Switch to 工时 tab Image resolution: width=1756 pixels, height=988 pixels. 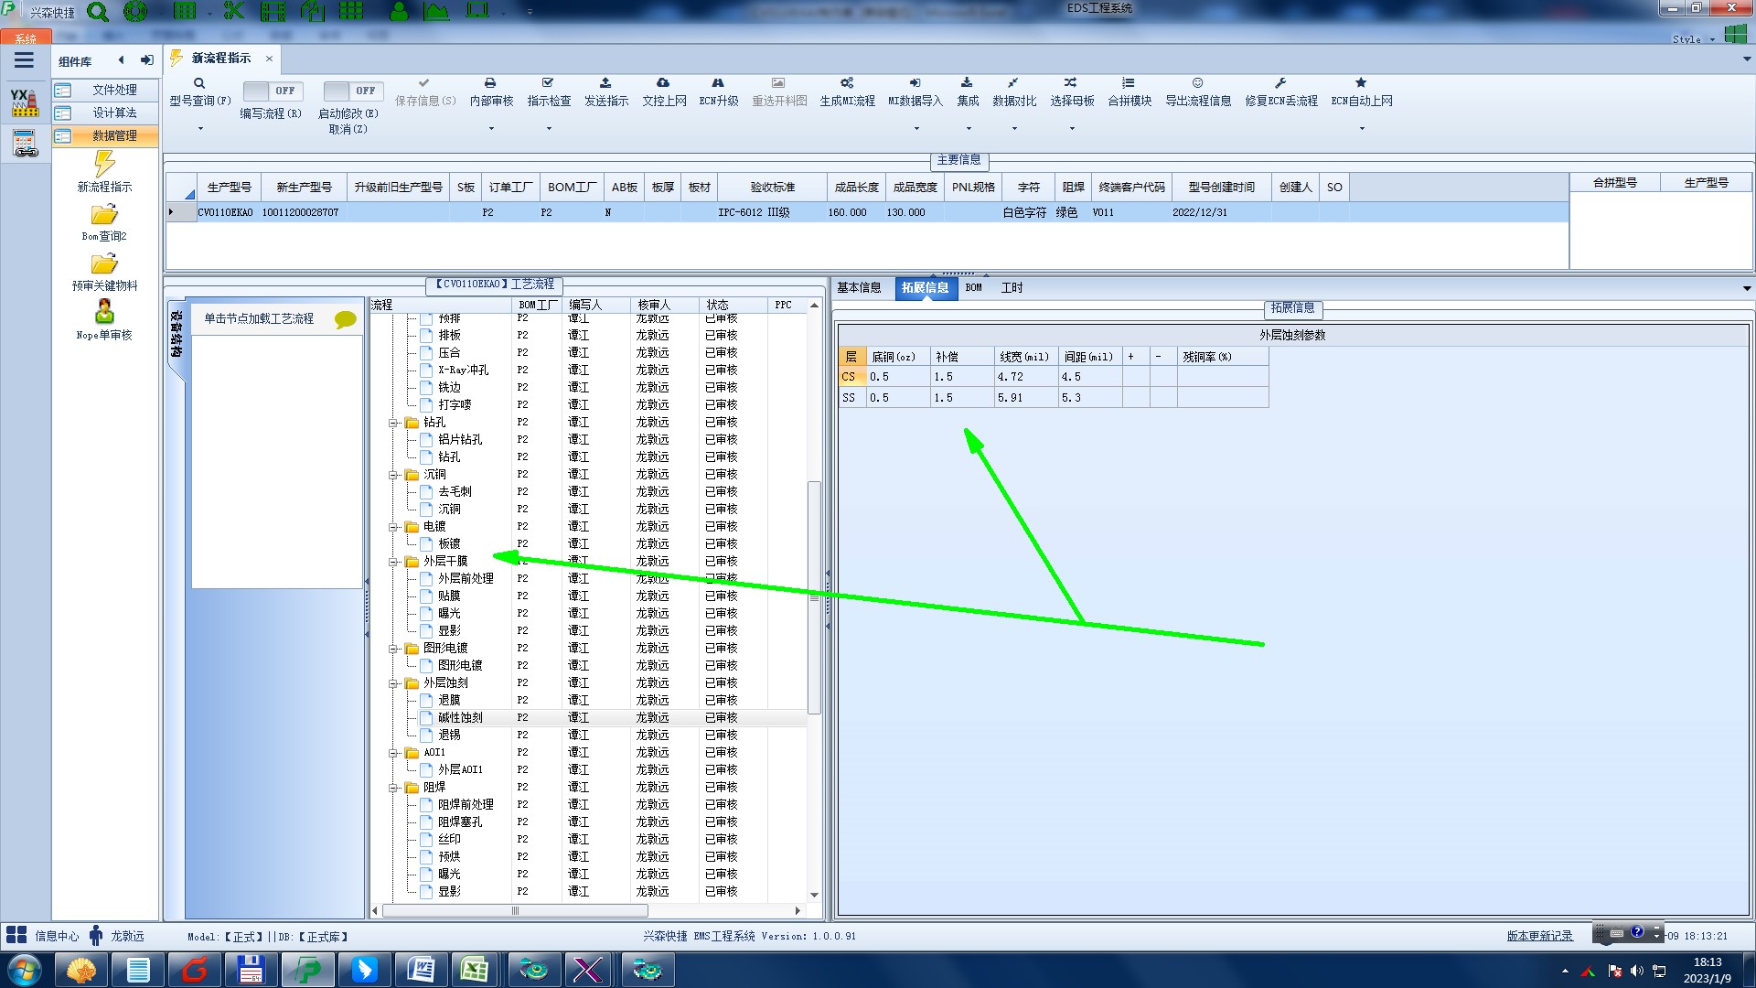point(1012,288)
